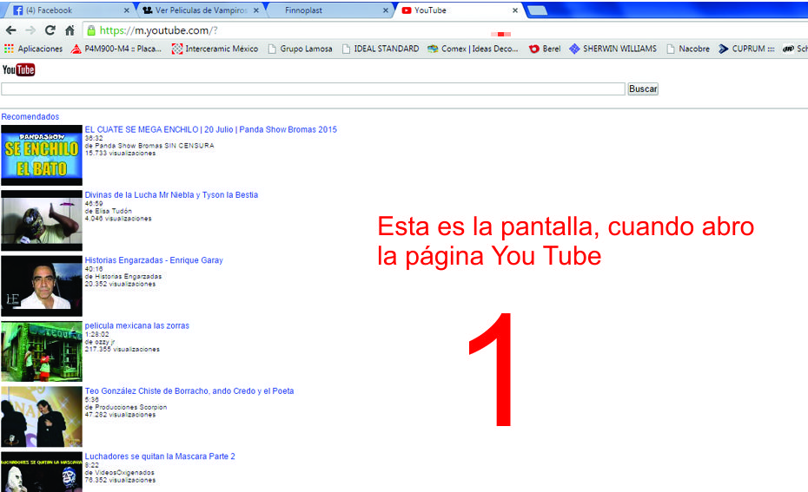808x492 pixels.
Task: Close the YouTube tab
Action: point(515,10)
